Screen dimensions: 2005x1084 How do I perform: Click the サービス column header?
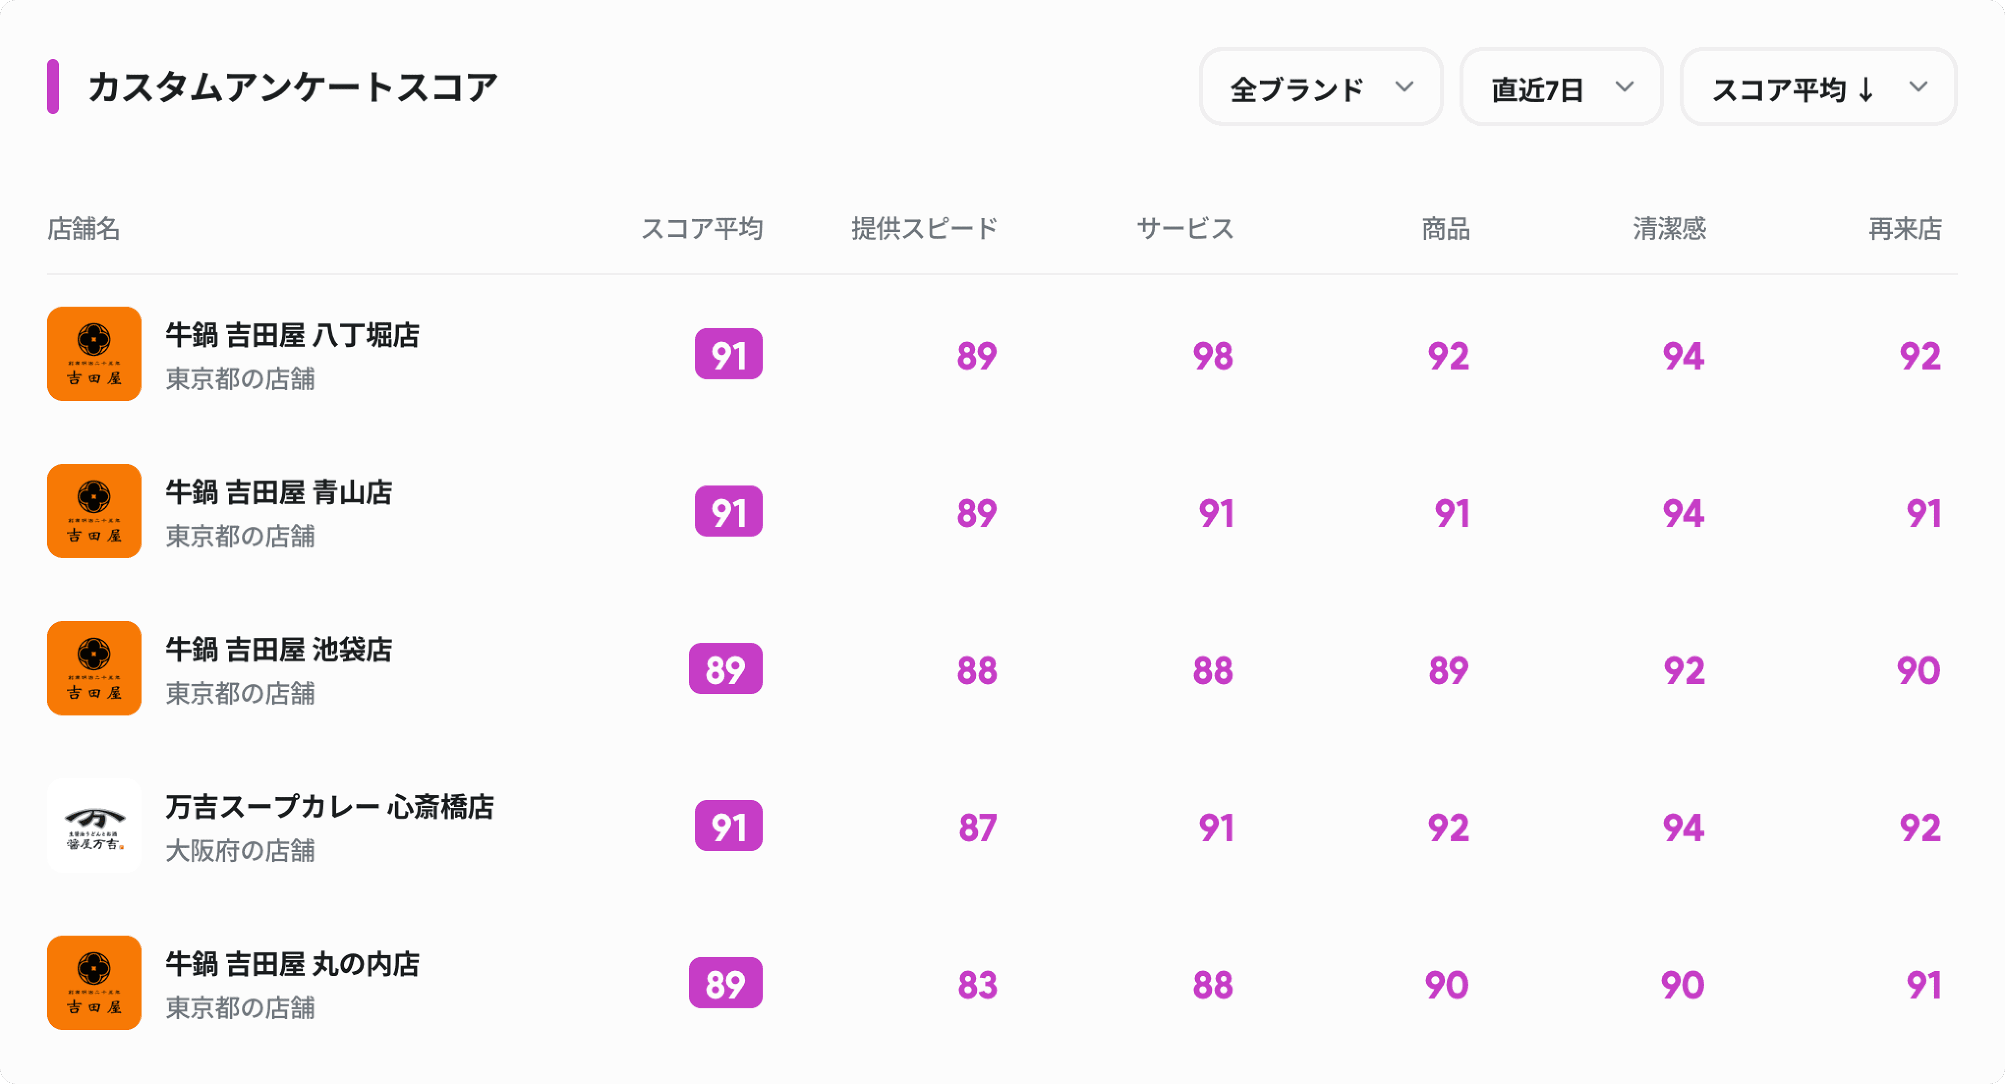coord(1185,229)
